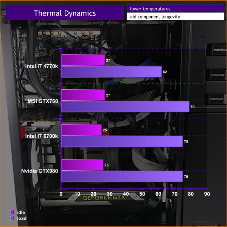
Task: Click the 27 value on 4770k idle bar
Action: pos(108,61)
